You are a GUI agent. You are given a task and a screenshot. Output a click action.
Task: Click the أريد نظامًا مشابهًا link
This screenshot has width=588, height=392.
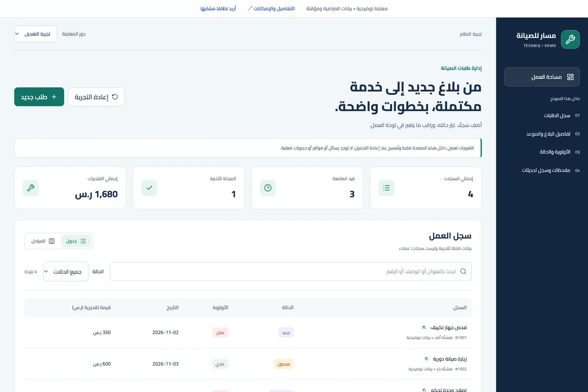pos(218,8)
